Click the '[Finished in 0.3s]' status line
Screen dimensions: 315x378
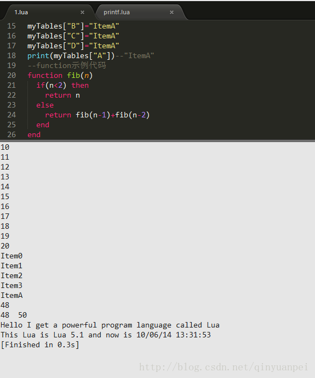coord(40,345)
